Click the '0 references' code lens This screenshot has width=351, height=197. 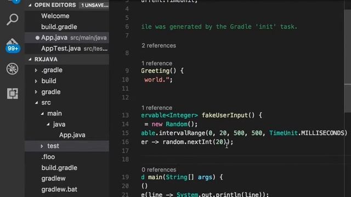click(158, 170)
